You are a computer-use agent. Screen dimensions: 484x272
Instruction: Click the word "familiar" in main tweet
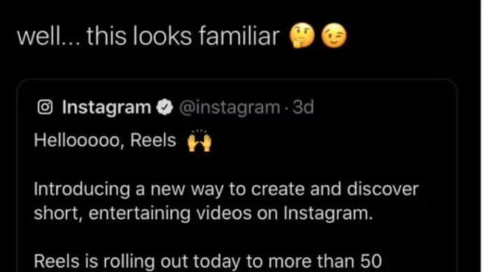pos(239,36)
